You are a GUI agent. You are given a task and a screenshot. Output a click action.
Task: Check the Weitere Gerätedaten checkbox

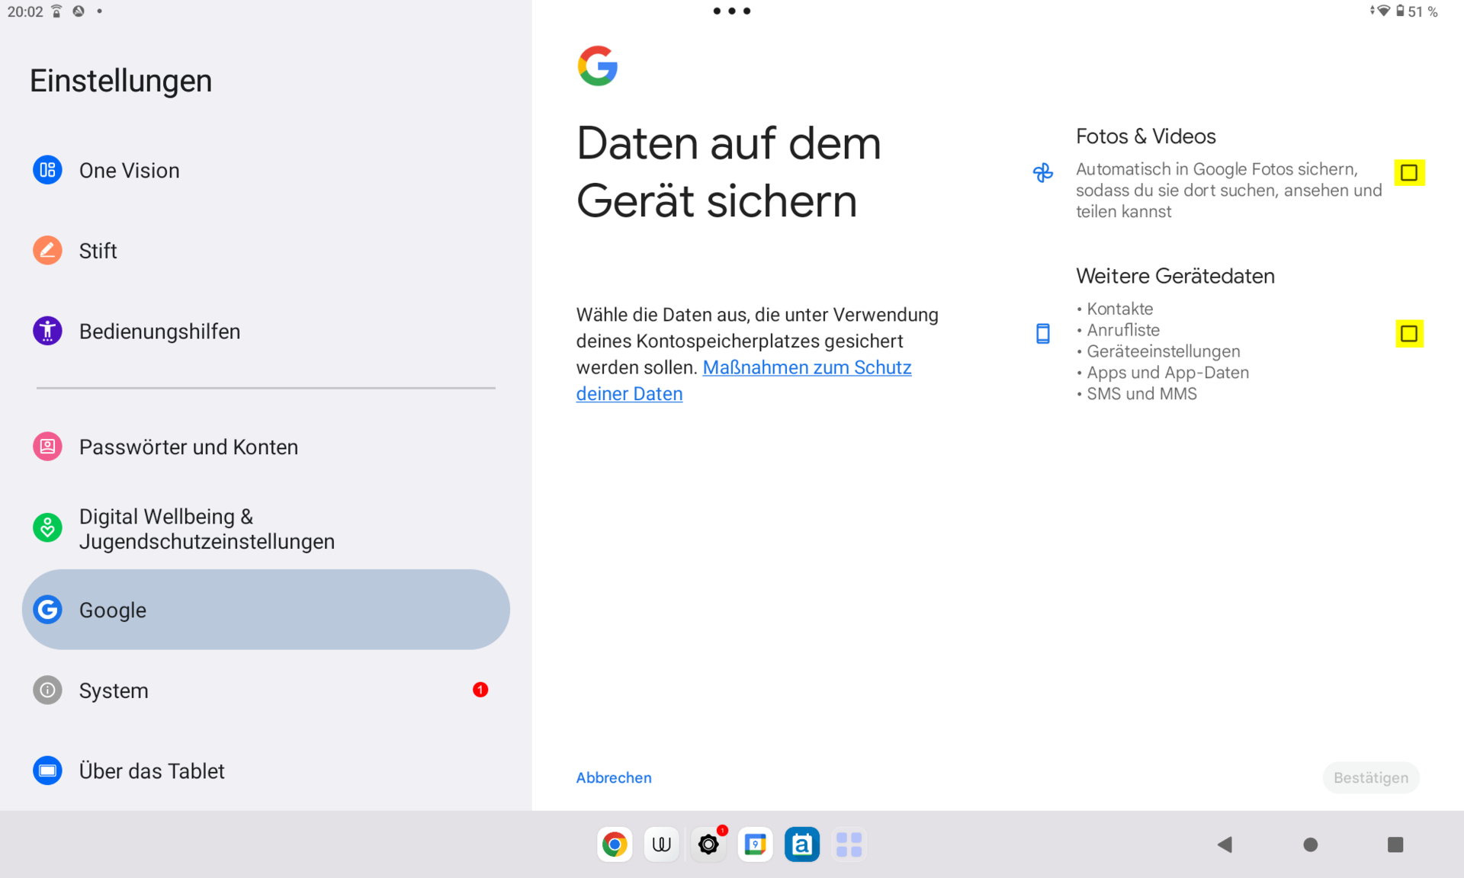click(1409, 334)
